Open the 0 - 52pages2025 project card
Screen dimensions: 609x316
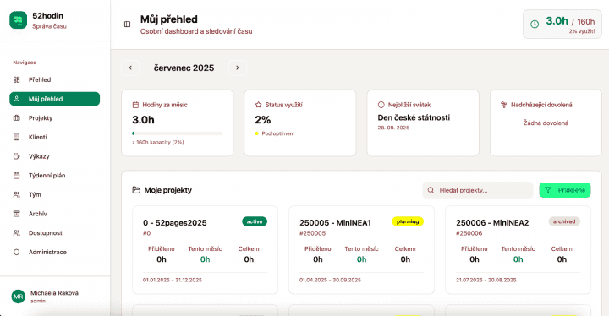point(205,250)
